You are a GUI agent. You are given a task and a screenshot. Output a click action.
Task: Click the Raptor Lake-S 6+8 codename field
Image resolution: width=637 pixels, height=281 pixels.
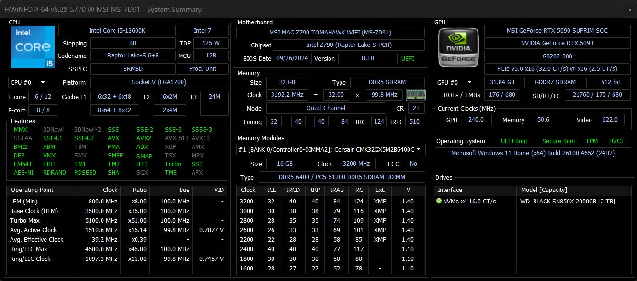coord(132,56)
